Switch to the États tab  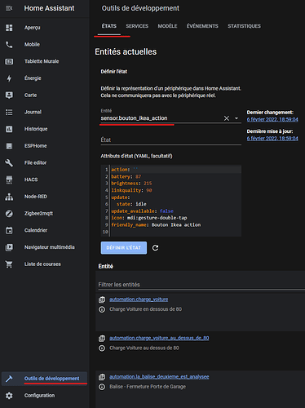pyautogui.click(x=109, y=26)
